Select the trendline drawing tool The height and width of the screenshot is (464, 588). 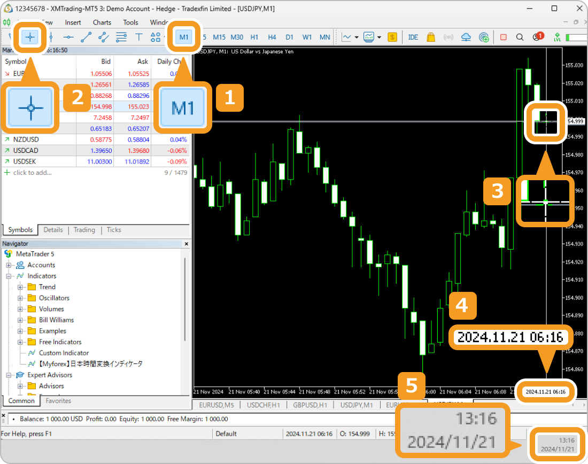(86, 37)
